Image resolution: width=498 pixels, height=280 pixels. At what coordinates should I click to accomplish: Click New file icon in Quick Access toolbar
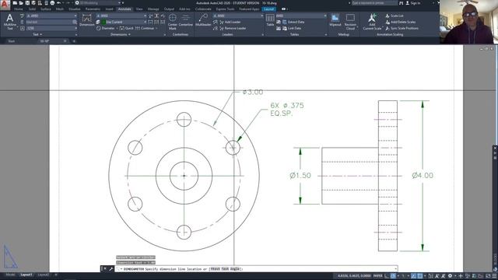point(15,3)
